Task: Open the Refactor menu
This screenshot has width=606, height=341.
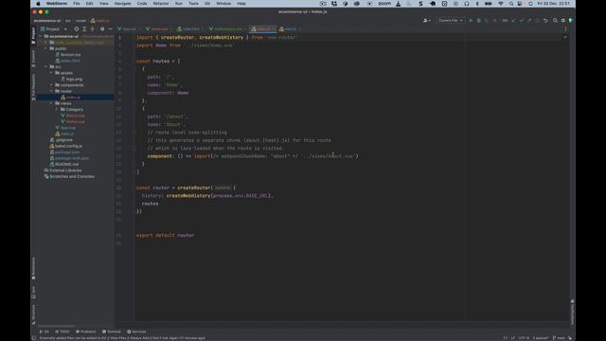Action: point(161,4)
